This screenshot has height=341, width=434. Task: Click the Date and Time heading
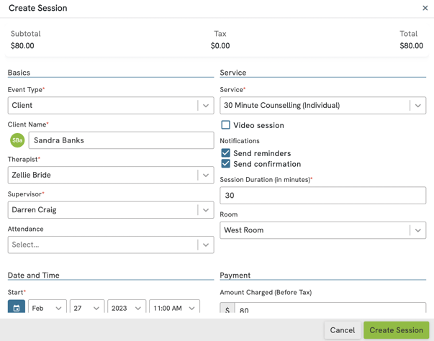[34, 276]
